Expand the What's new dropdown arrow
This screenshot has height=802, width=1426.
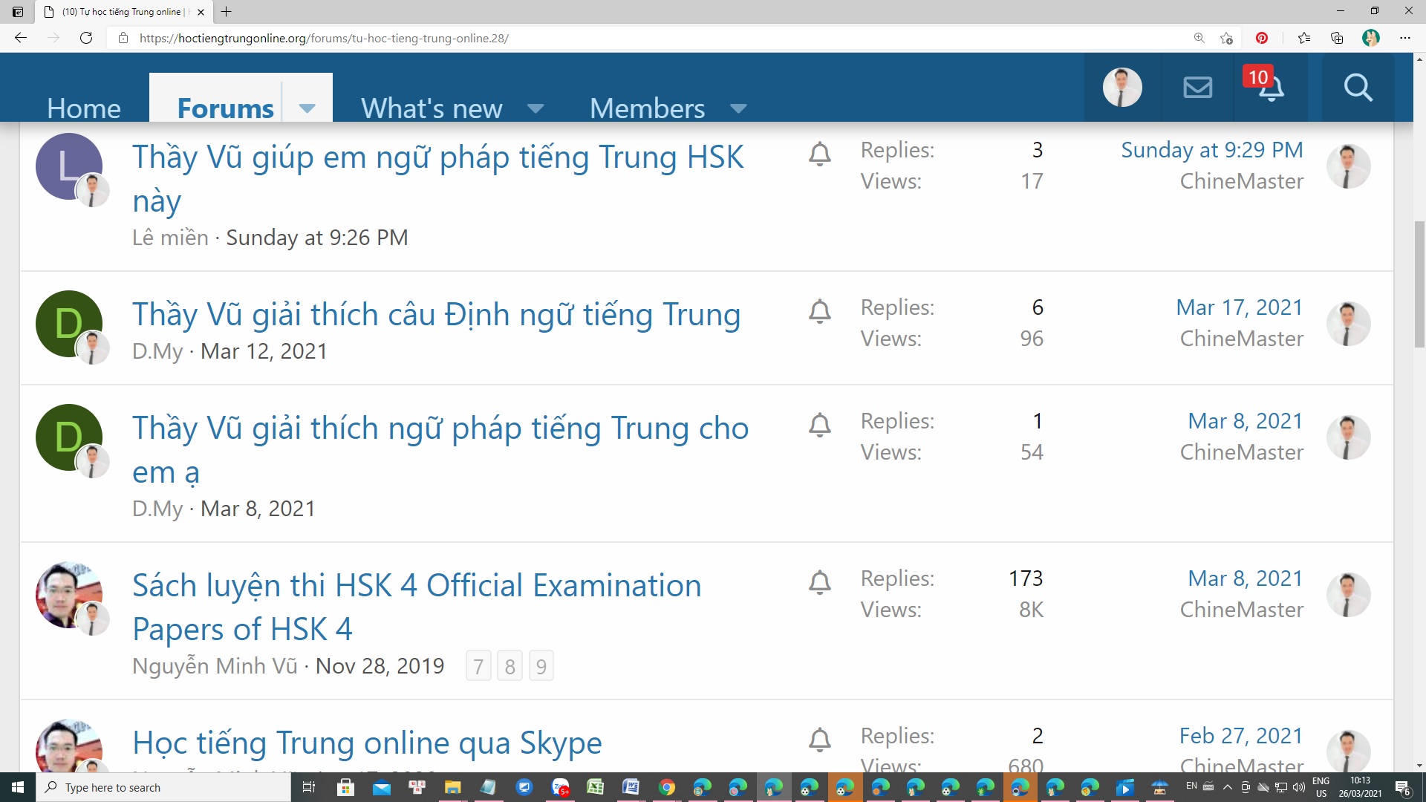pyautogui.click(x=535, y=108)
